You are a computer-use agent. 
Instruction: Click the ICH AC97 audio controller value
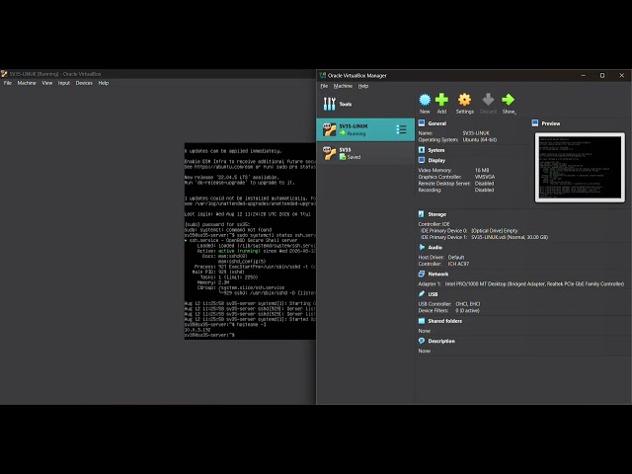[x=458, y=264]
